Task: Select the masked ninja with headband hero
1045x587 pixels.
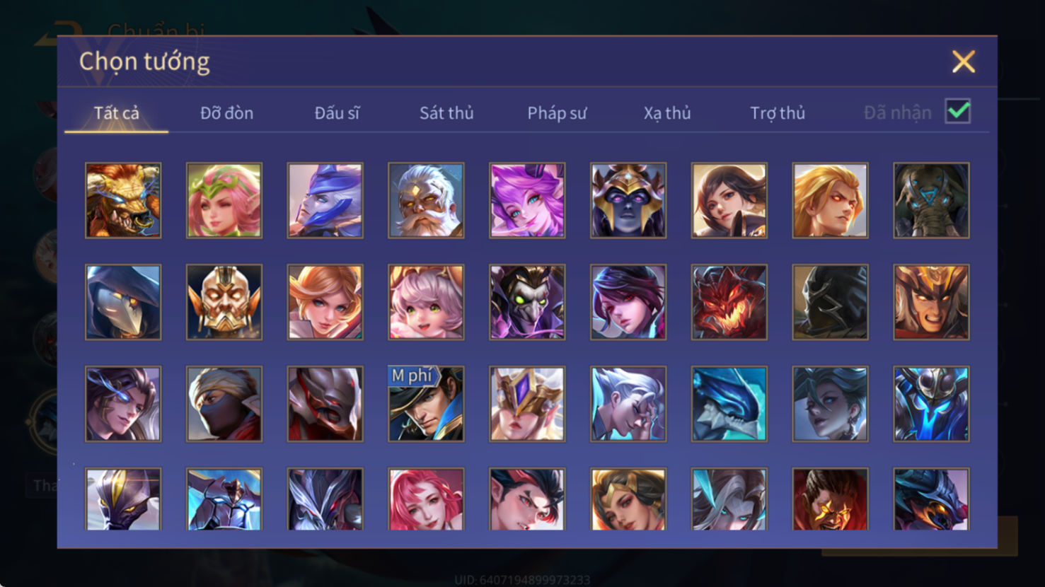Action: 224,404
